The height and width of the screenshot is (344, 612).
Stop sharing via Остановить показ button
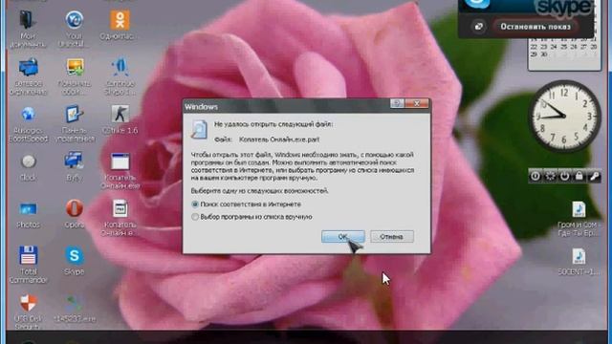click(535, 27)
